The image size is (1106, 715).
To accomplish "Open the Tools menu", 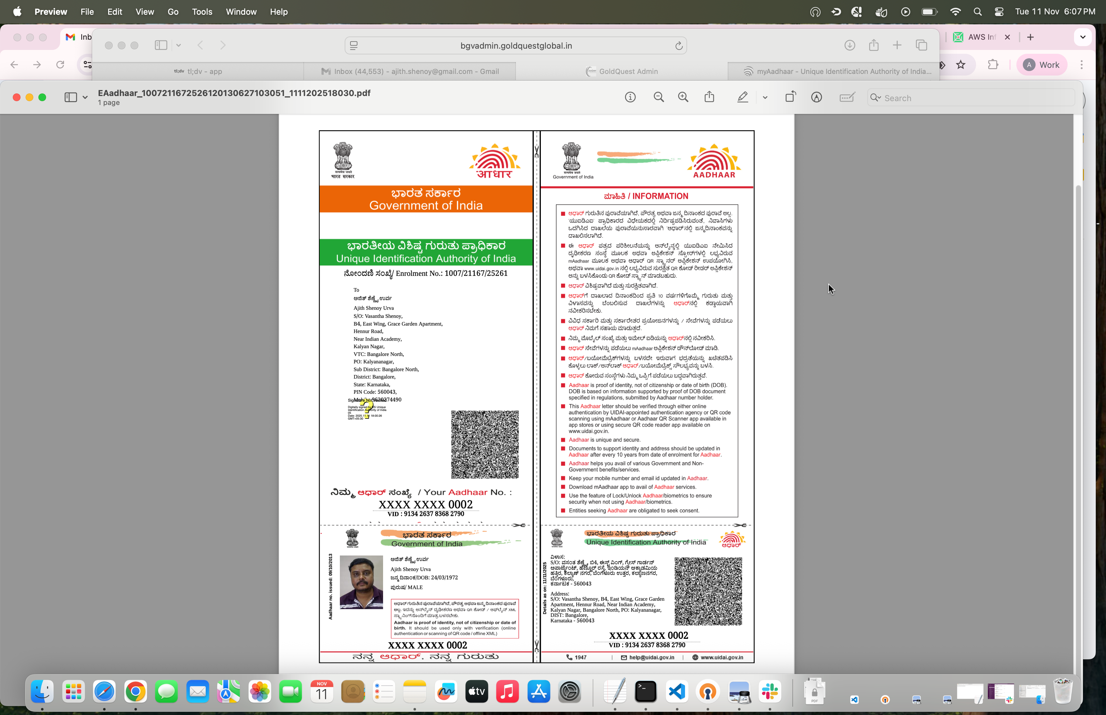I will [202, 12].
